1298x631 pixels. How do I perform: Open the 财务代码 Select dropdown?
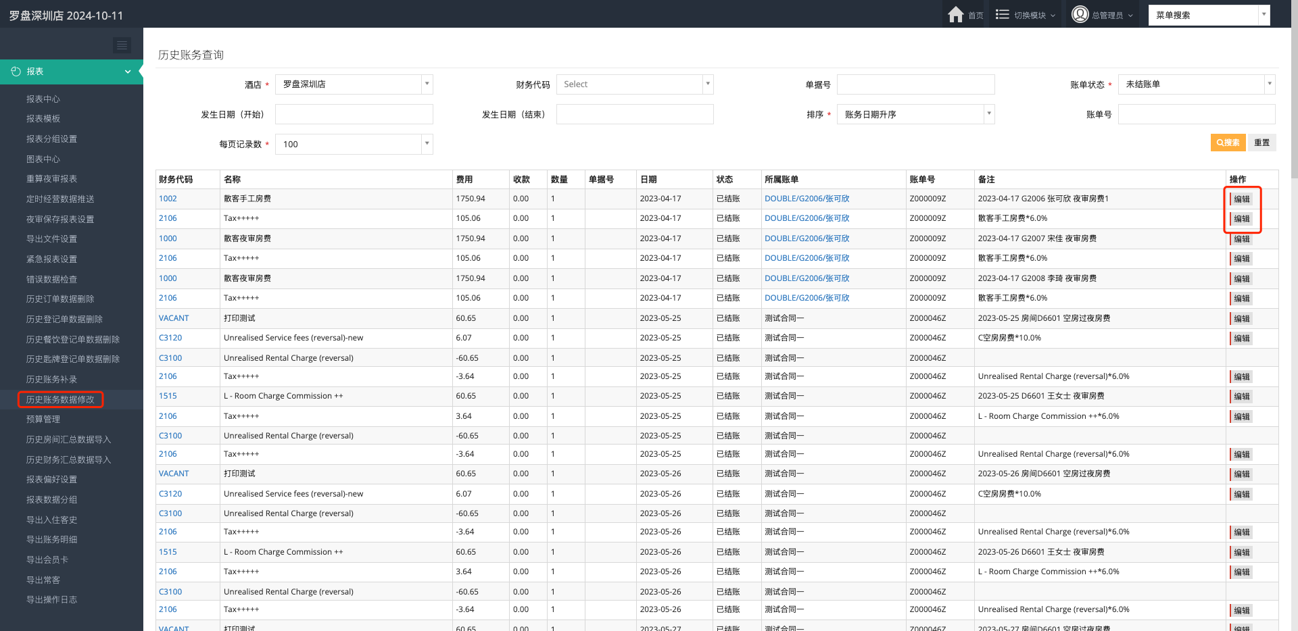pos(635,84)
